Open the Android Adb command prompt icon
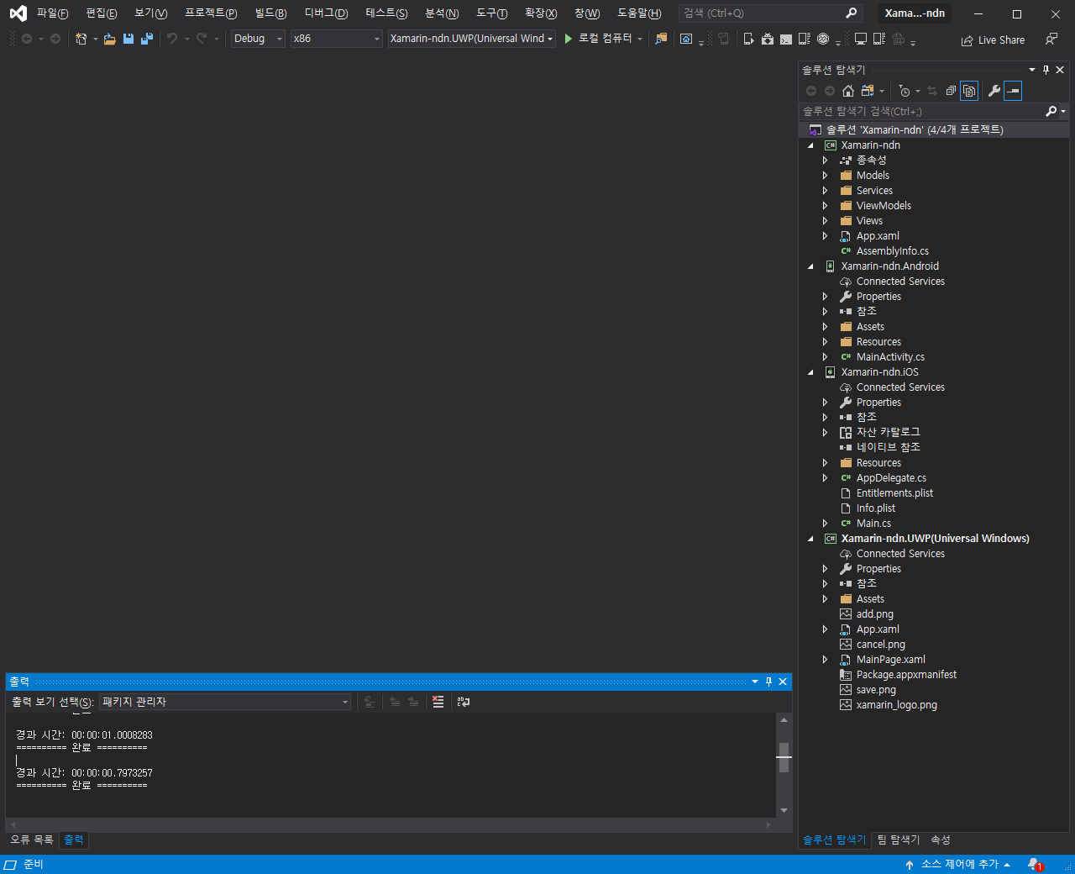Viewport: 1075px width, 874px height. pyautogui.click(x=786, y=39)
